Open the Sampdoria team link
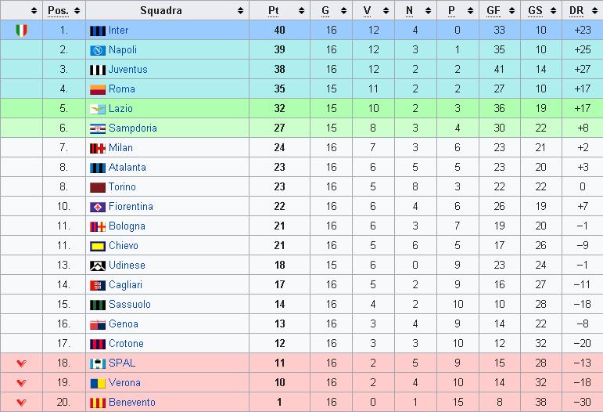Image resolution: width=603 pixels, height=412 pixels. (x=133, y=128)
